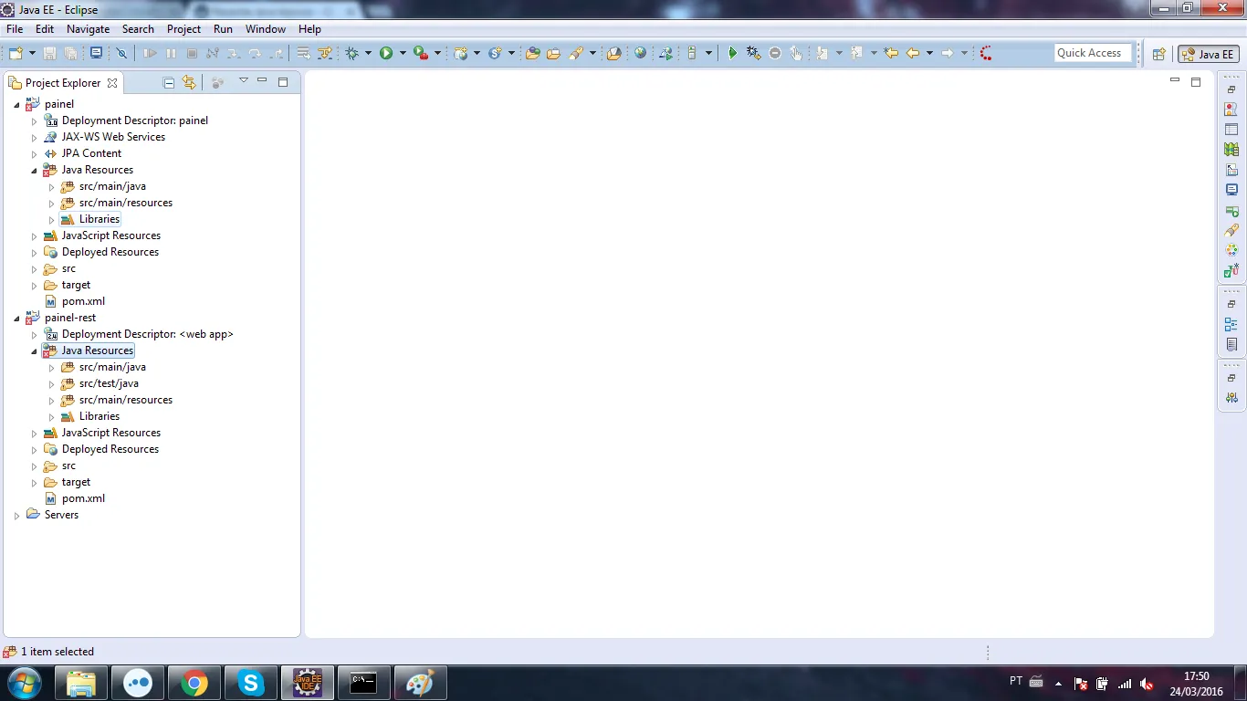The image size is (1247, 701).
Task: Click the Back navigation yellow arrow
Action: pyautogui.click(x=912, y=54)
